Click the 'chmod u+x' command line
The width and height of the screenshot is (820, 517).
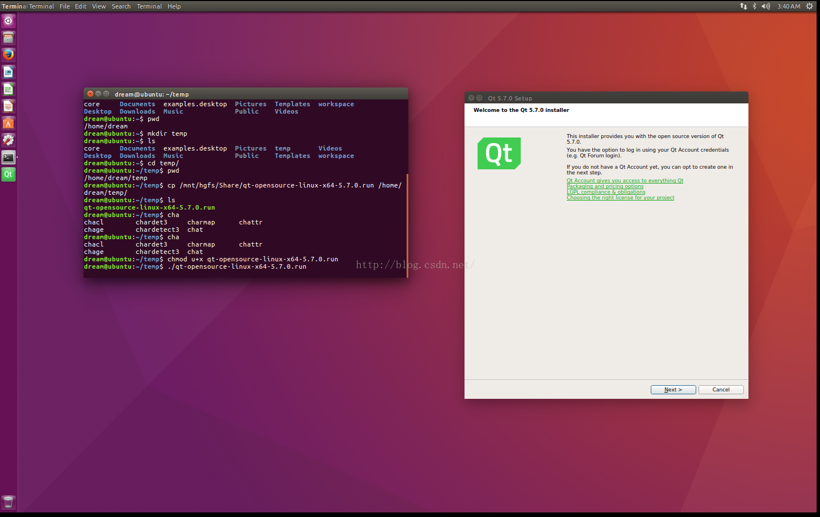[211, 259]
